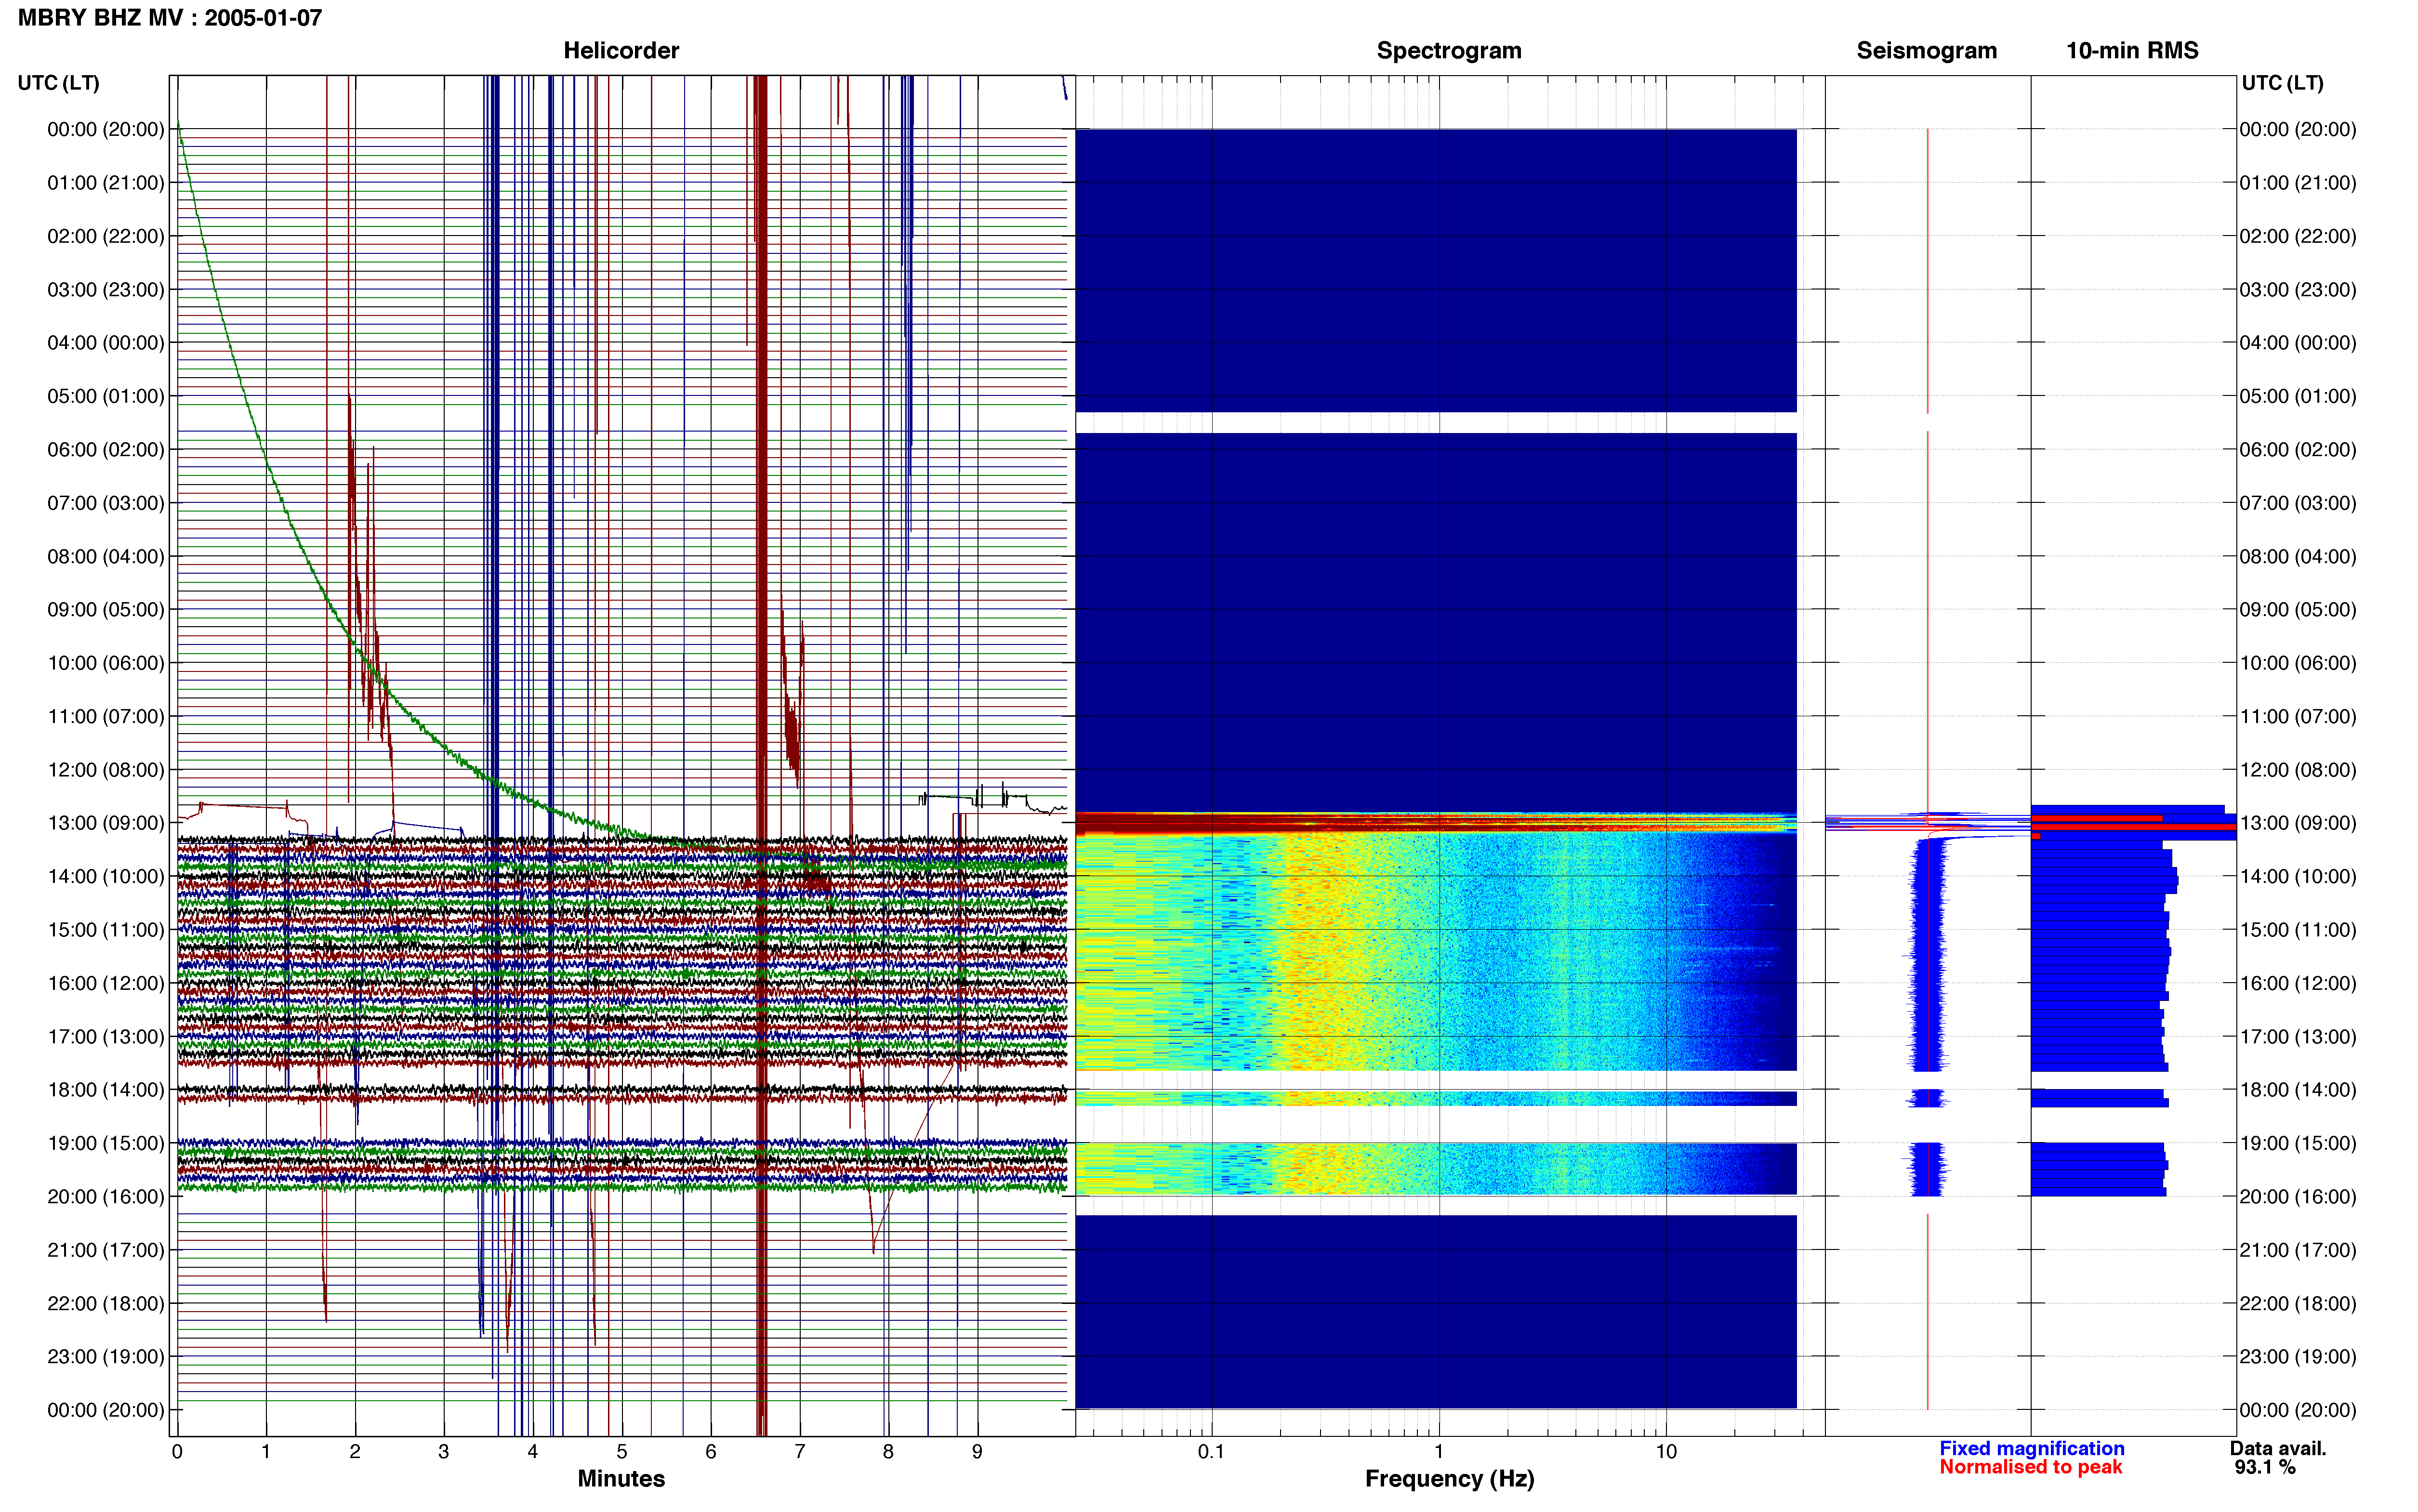Click the 'Fixed magnification' legend text
This screenshot has width=2418, height=1512.
pyautogui.click(x=2032, y=1448)
